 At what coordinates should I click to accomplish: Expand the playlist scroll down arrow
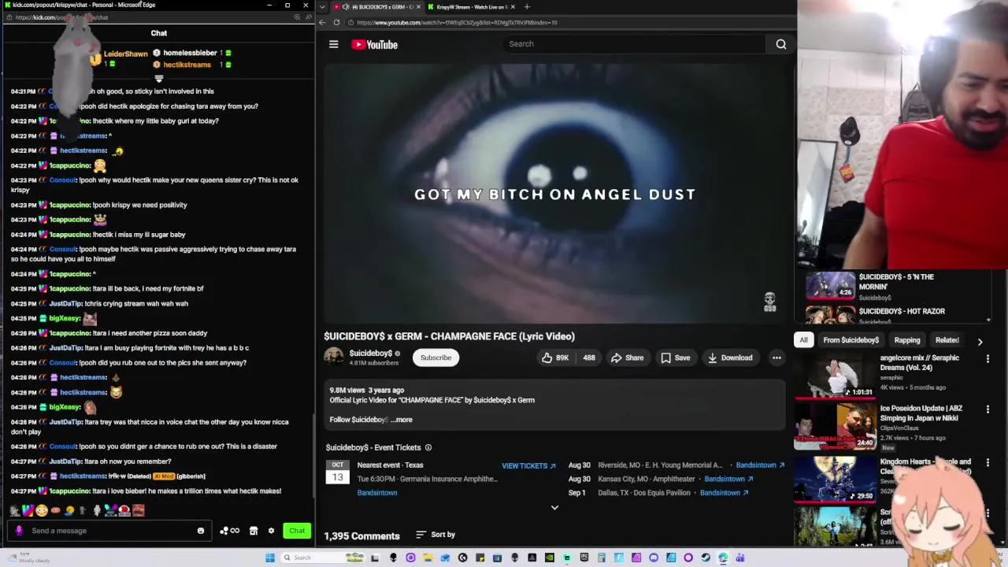988,320
